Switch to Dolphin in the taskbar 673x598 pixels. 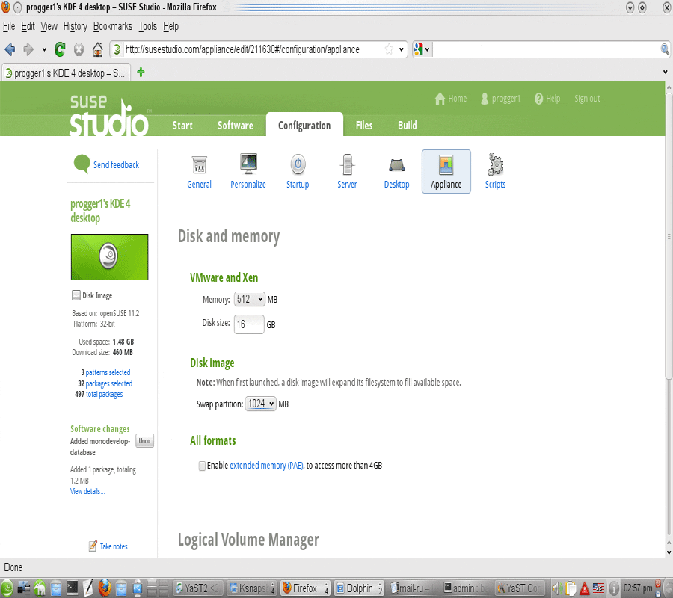click(359, 588)
